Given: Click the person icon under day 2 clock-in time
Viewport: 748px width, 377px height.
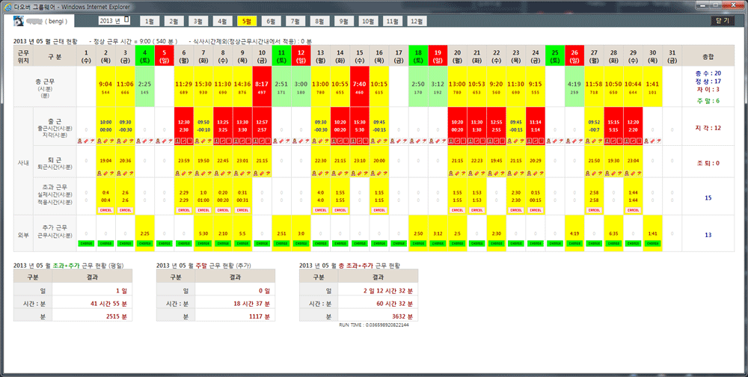Looking at the screenshot, I should coord(100,140).
